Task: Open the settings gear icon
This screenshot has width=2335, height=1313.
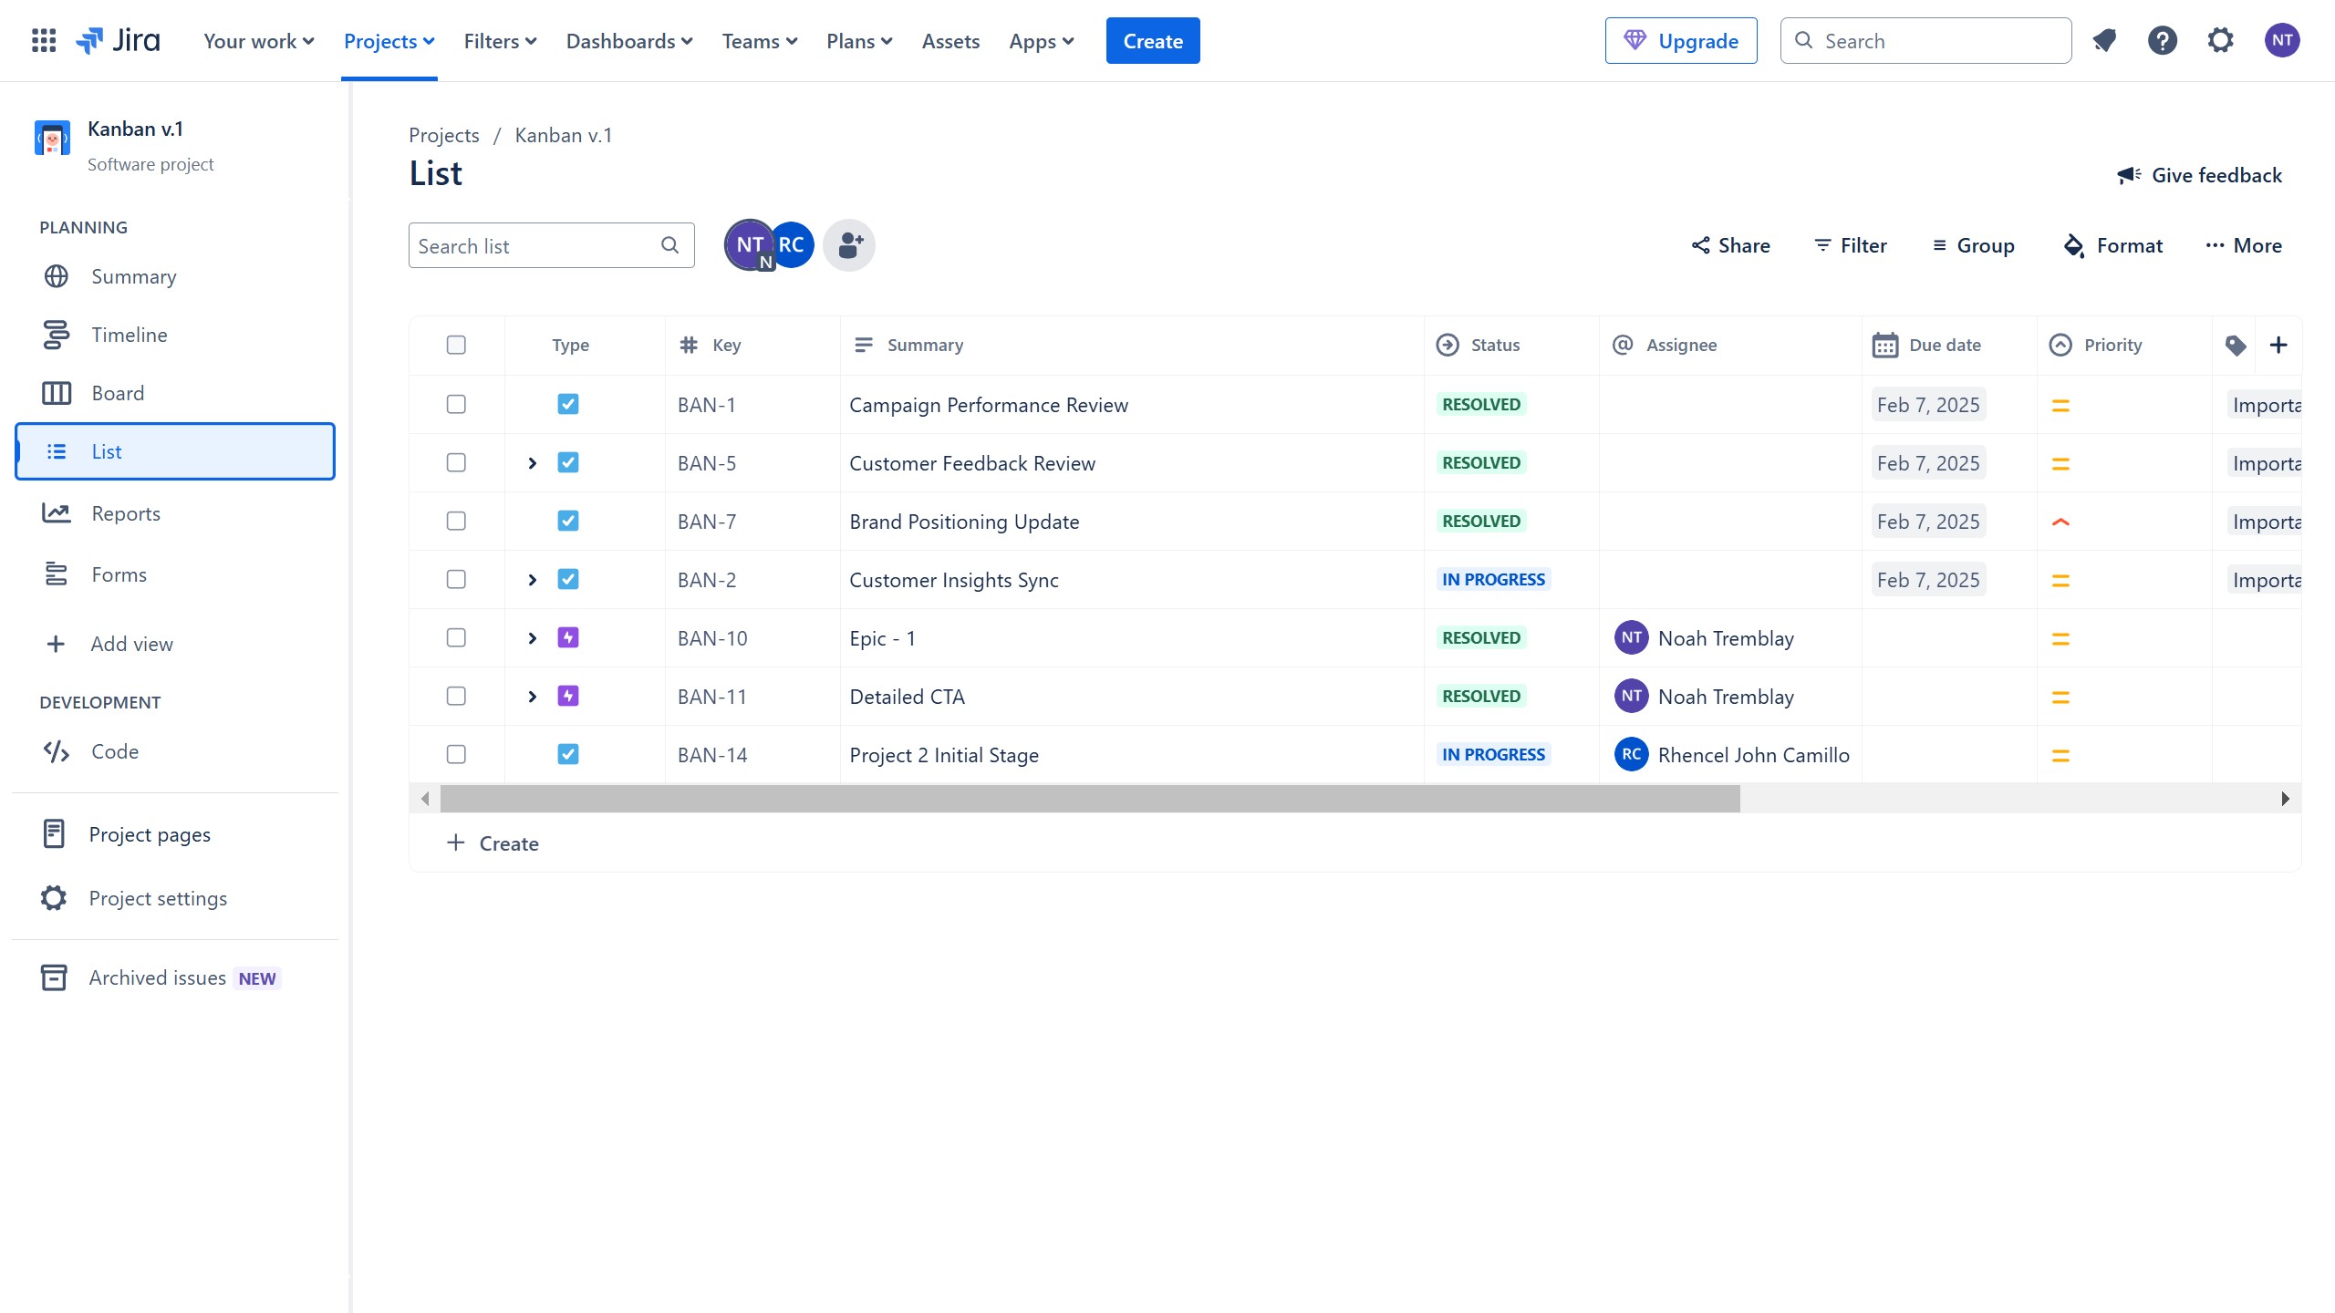Action: pos(2220,40)
